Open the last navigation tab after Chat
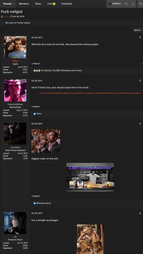The image size is (143, 254). pyautogui.click(x=67, y=4)
